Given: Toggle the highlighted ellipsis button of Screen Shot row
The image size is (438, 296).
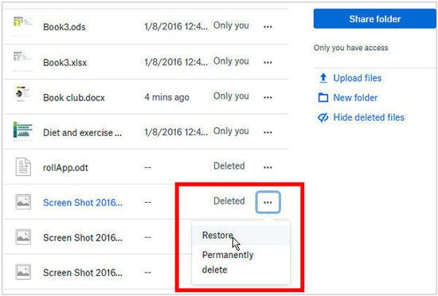Looking at the screenshot, I should [268, 202].
